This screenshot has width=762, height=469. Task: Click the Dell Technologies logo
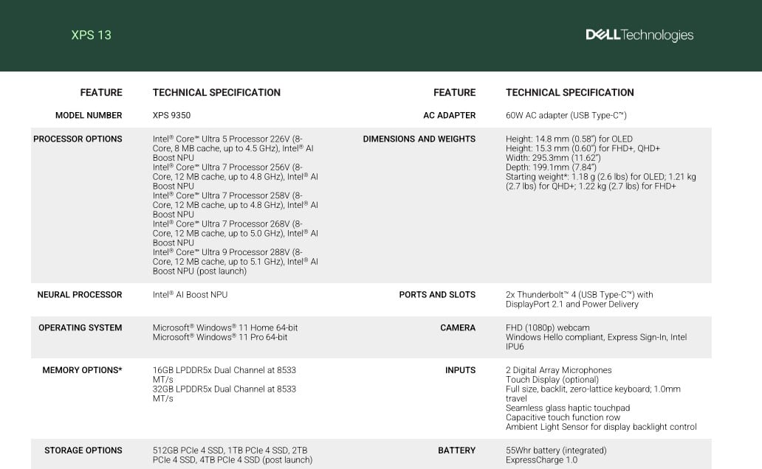tap(639, 35)
